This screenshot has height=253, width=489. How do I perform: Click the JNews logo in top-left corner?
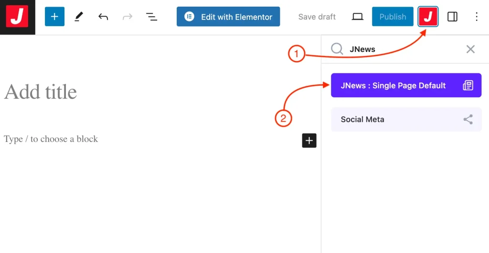tap(17, 17)
